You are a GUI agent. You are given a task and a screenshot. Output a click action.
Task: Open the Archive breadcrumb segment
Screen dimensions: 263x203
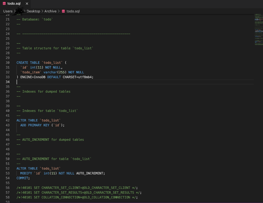[x=50, y=11]
